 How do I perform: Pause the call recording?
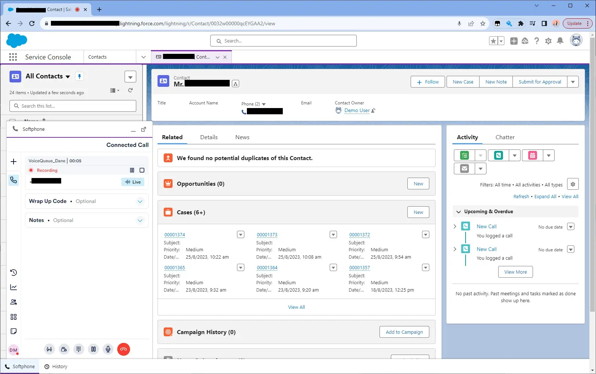(132, 170)
